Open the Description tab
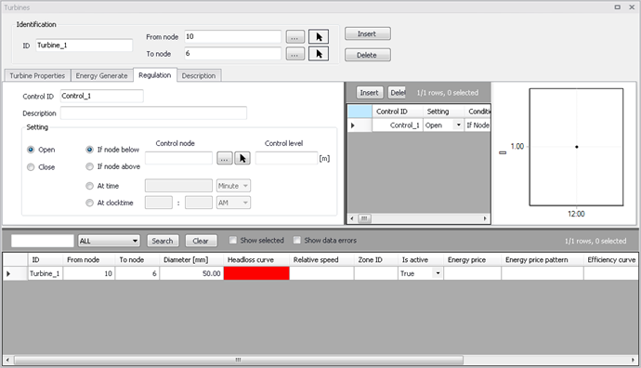The width and height of the screenshot is (641, 368). (199, 75)
